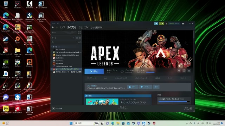225x126 pixels.
Task: Launch the VALORANT desktop shortcut
Action: click(18, 5)
